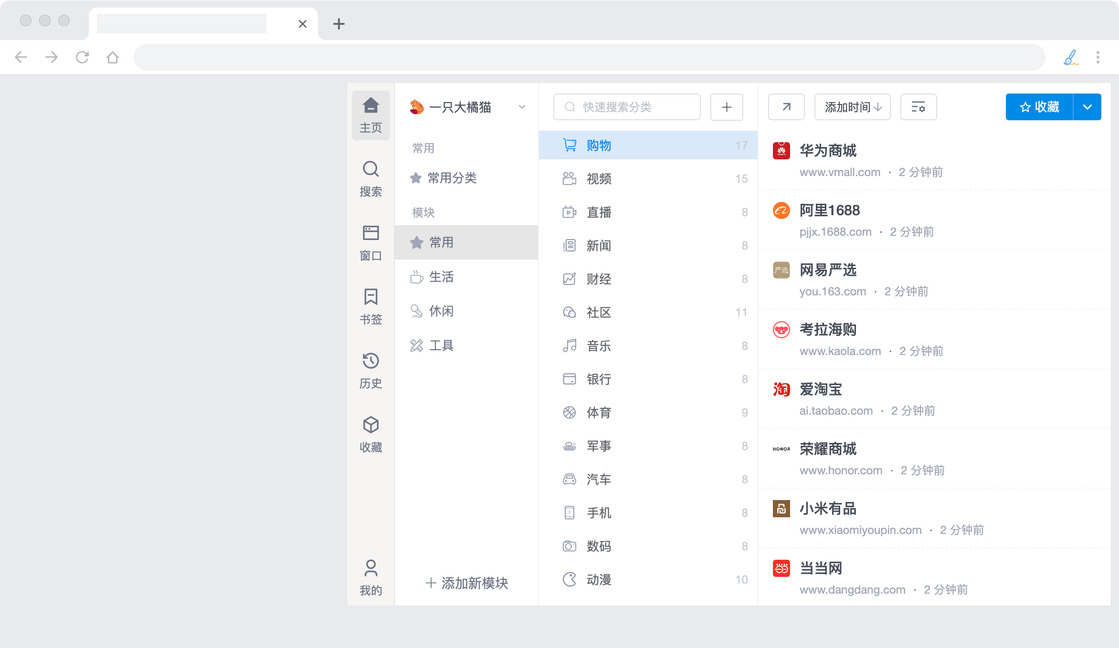Open the 阿里1688 bookmark title

(830, 210)
